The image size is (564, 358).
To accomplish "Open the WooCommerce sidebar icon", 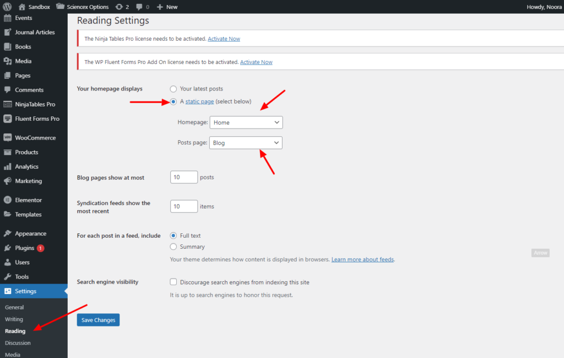I will (x=8, y=138).
